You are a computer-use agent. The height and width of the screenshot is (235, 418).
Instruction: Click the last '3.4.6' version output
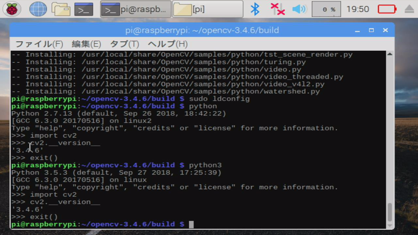tap(27, 209)
